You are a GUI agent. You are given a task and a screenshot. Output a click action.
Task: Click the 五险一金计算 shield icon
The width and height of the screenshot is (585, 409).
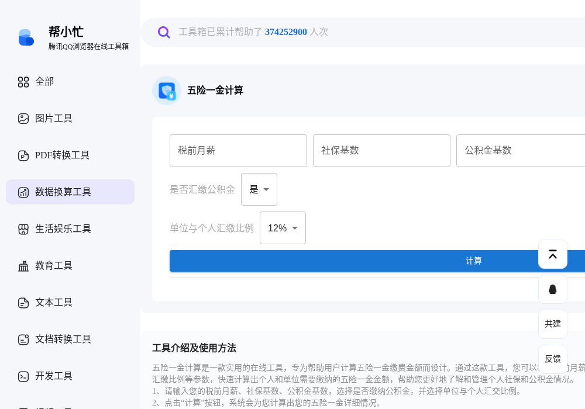point(167,91)
